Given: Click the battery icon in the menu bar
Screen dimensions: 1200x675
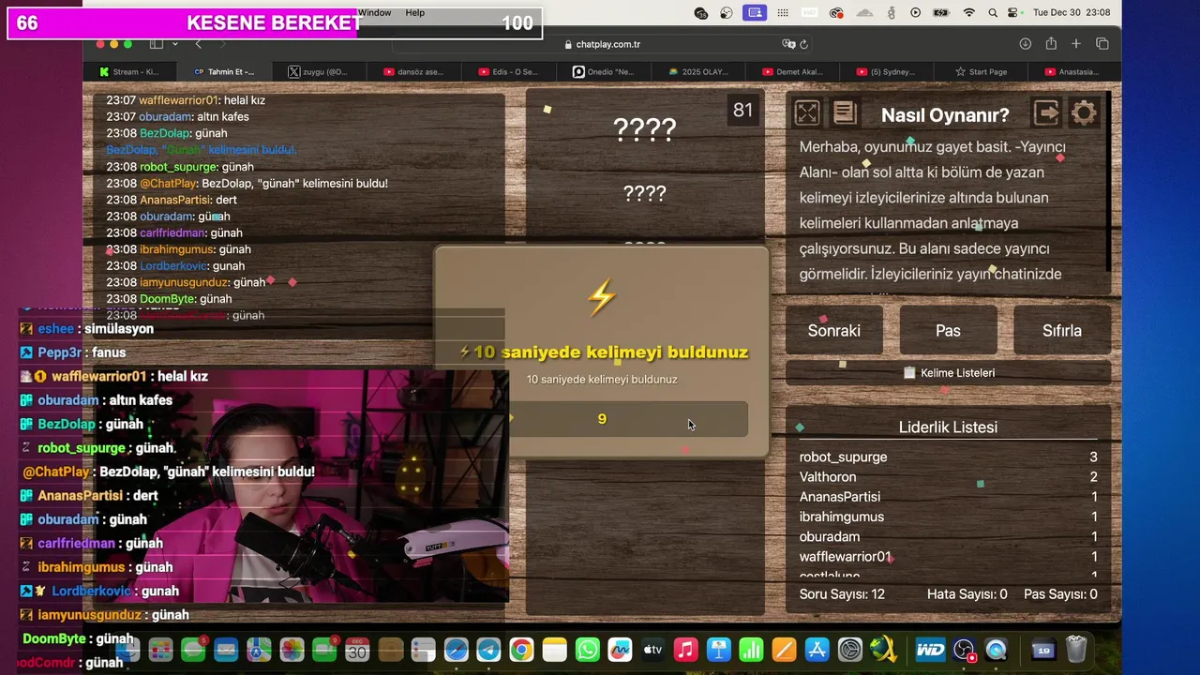Looking at the screenshot, I should (941, 13).
